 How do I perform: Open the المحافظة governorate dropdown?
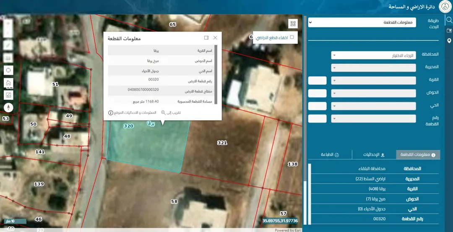tap(374, 55)
